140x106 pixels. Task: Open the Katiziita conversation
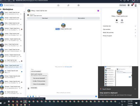pos(11,40)
